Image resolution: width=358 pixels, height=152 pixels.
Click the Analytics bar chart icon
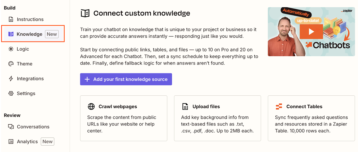pos(11,142)
